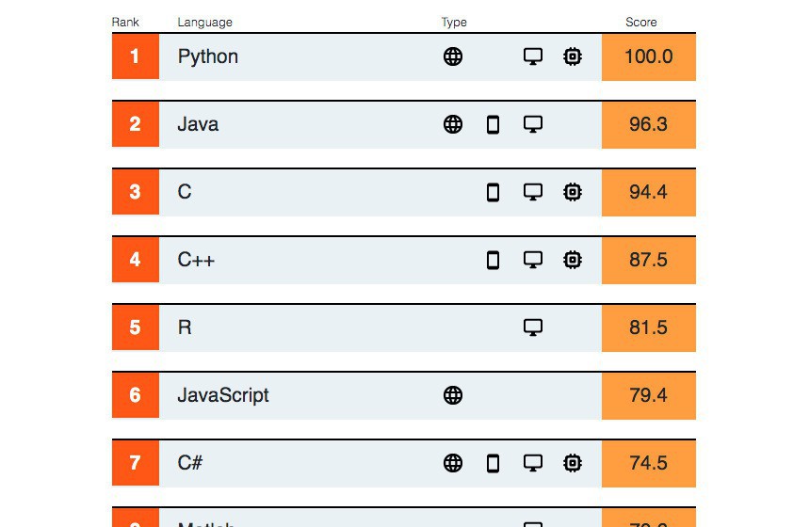
Task: Click the embedded chip icon in C# row
Action: tap(572, 463)
